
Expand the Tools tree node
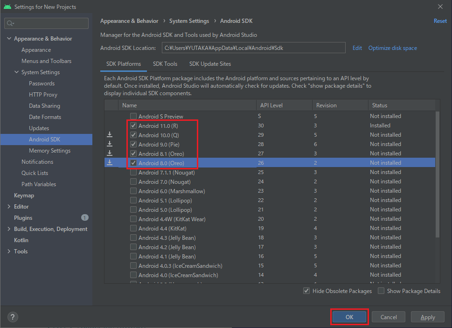click(9, 251)
